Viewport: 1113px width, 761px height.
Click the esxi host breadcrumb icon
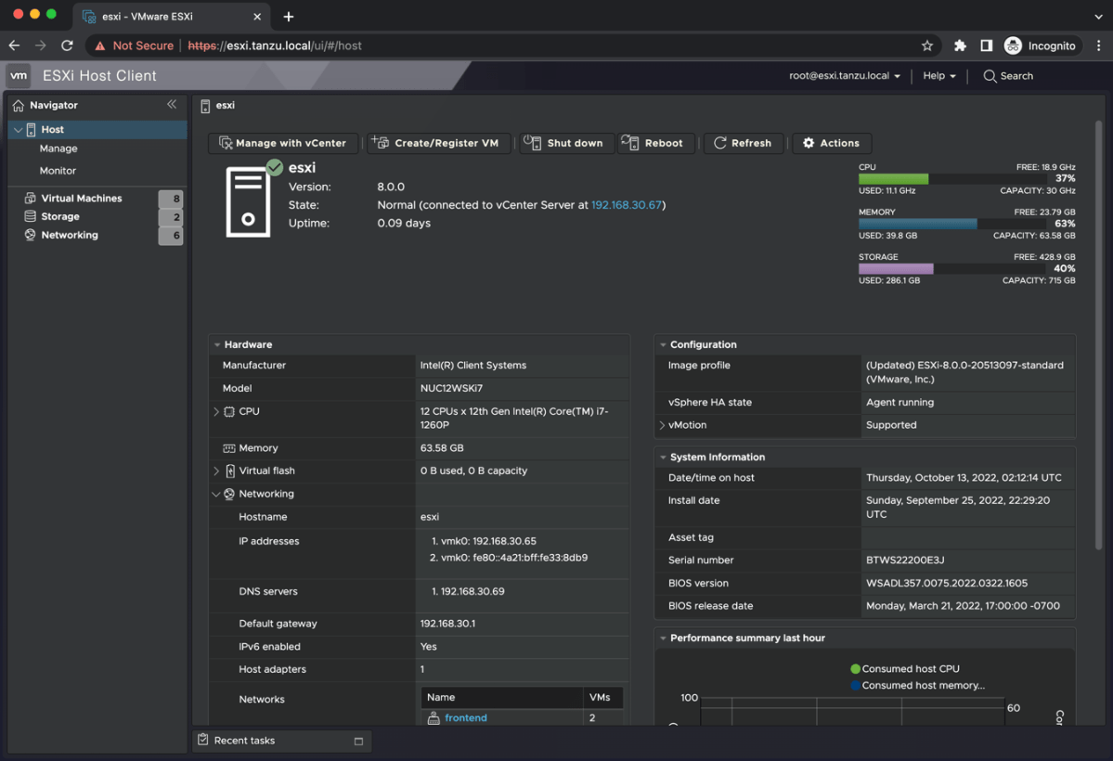205,106
